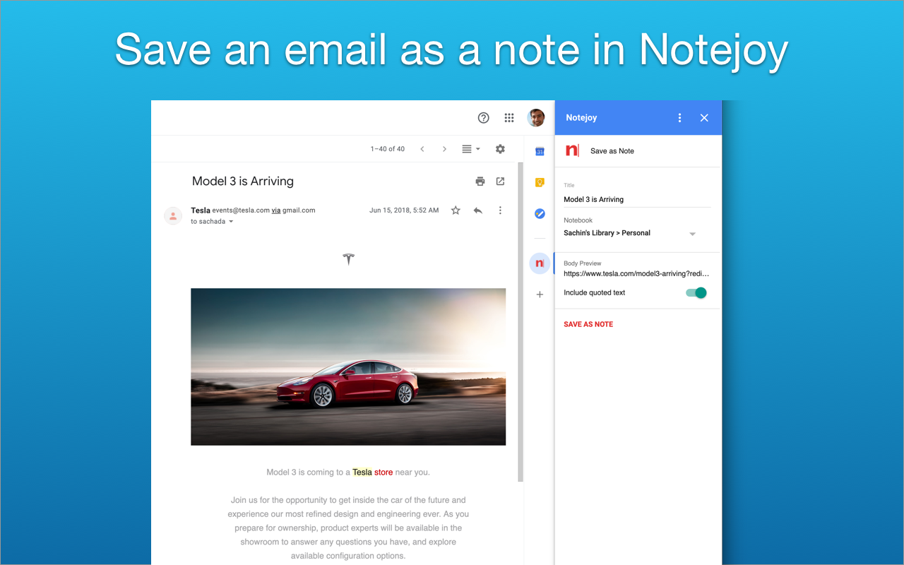Open Google Calendar side panel icon
Screen dimensions: 904x565
click(540, 151)
